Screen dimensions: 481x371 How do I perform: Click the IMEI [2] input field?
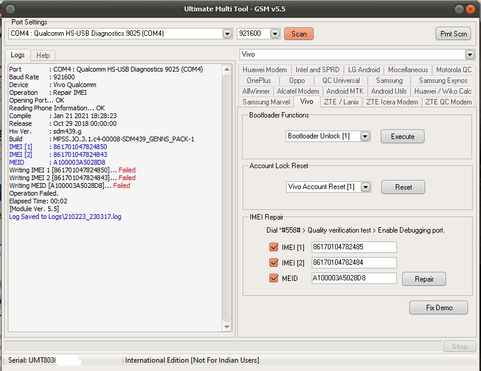(354, 262)
